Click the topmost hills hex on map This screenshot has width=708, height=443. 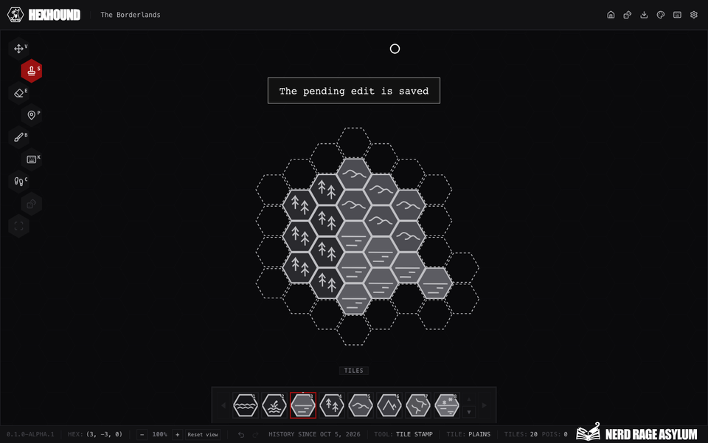[353, 174]
